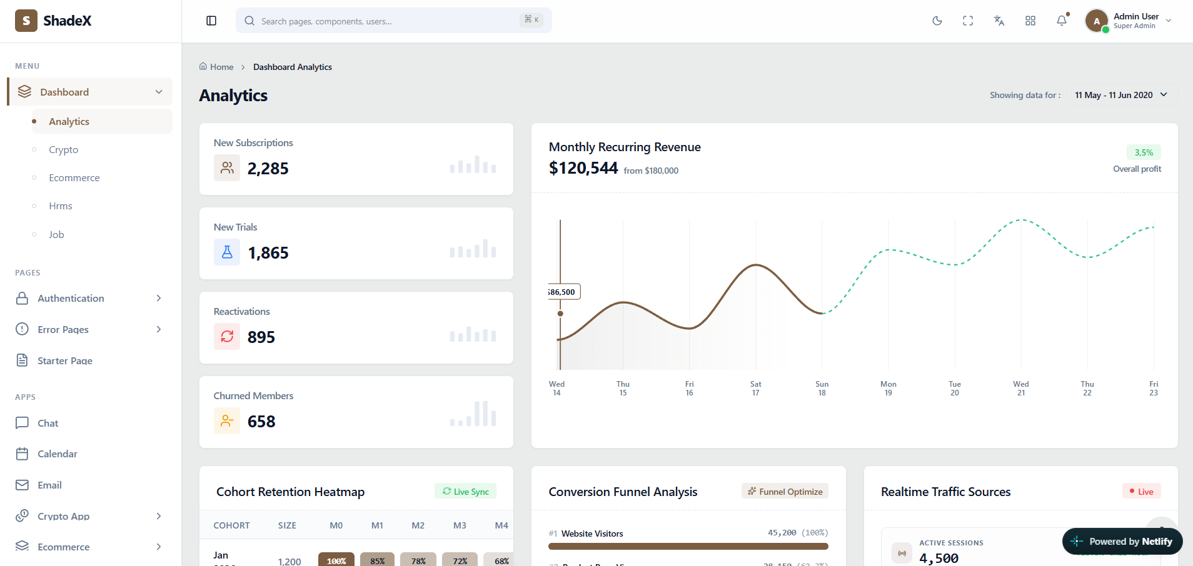Viewport: 1193px width, 566px height.
Task: Click the Calendar icon in sidebar
Action: pyautogui.click(x=22, y=454)
